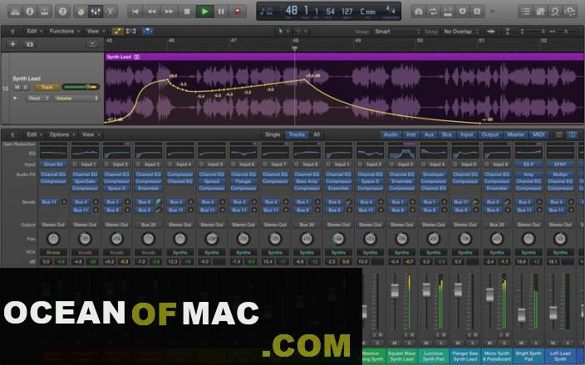The width and height of the screenshot is (585, 365).
Task: Toggle Cycle mode icon
Action: click(x=433, y=12)
